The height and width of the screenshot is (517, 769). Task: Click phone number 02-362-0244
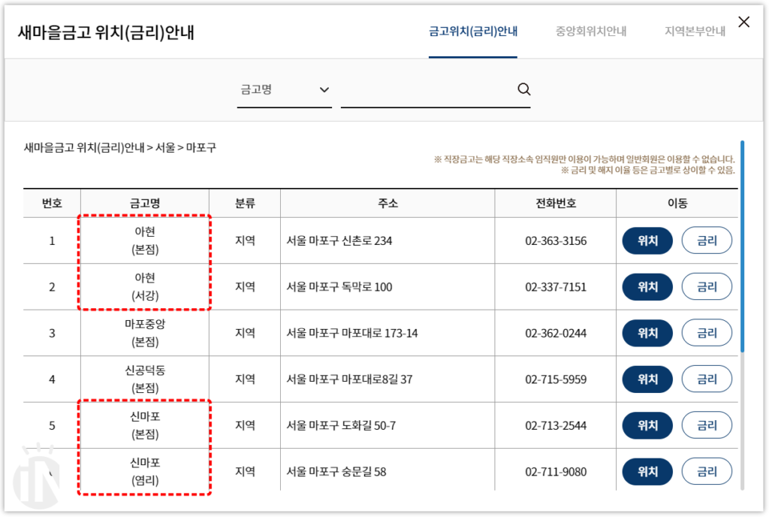tap(556, 333)
